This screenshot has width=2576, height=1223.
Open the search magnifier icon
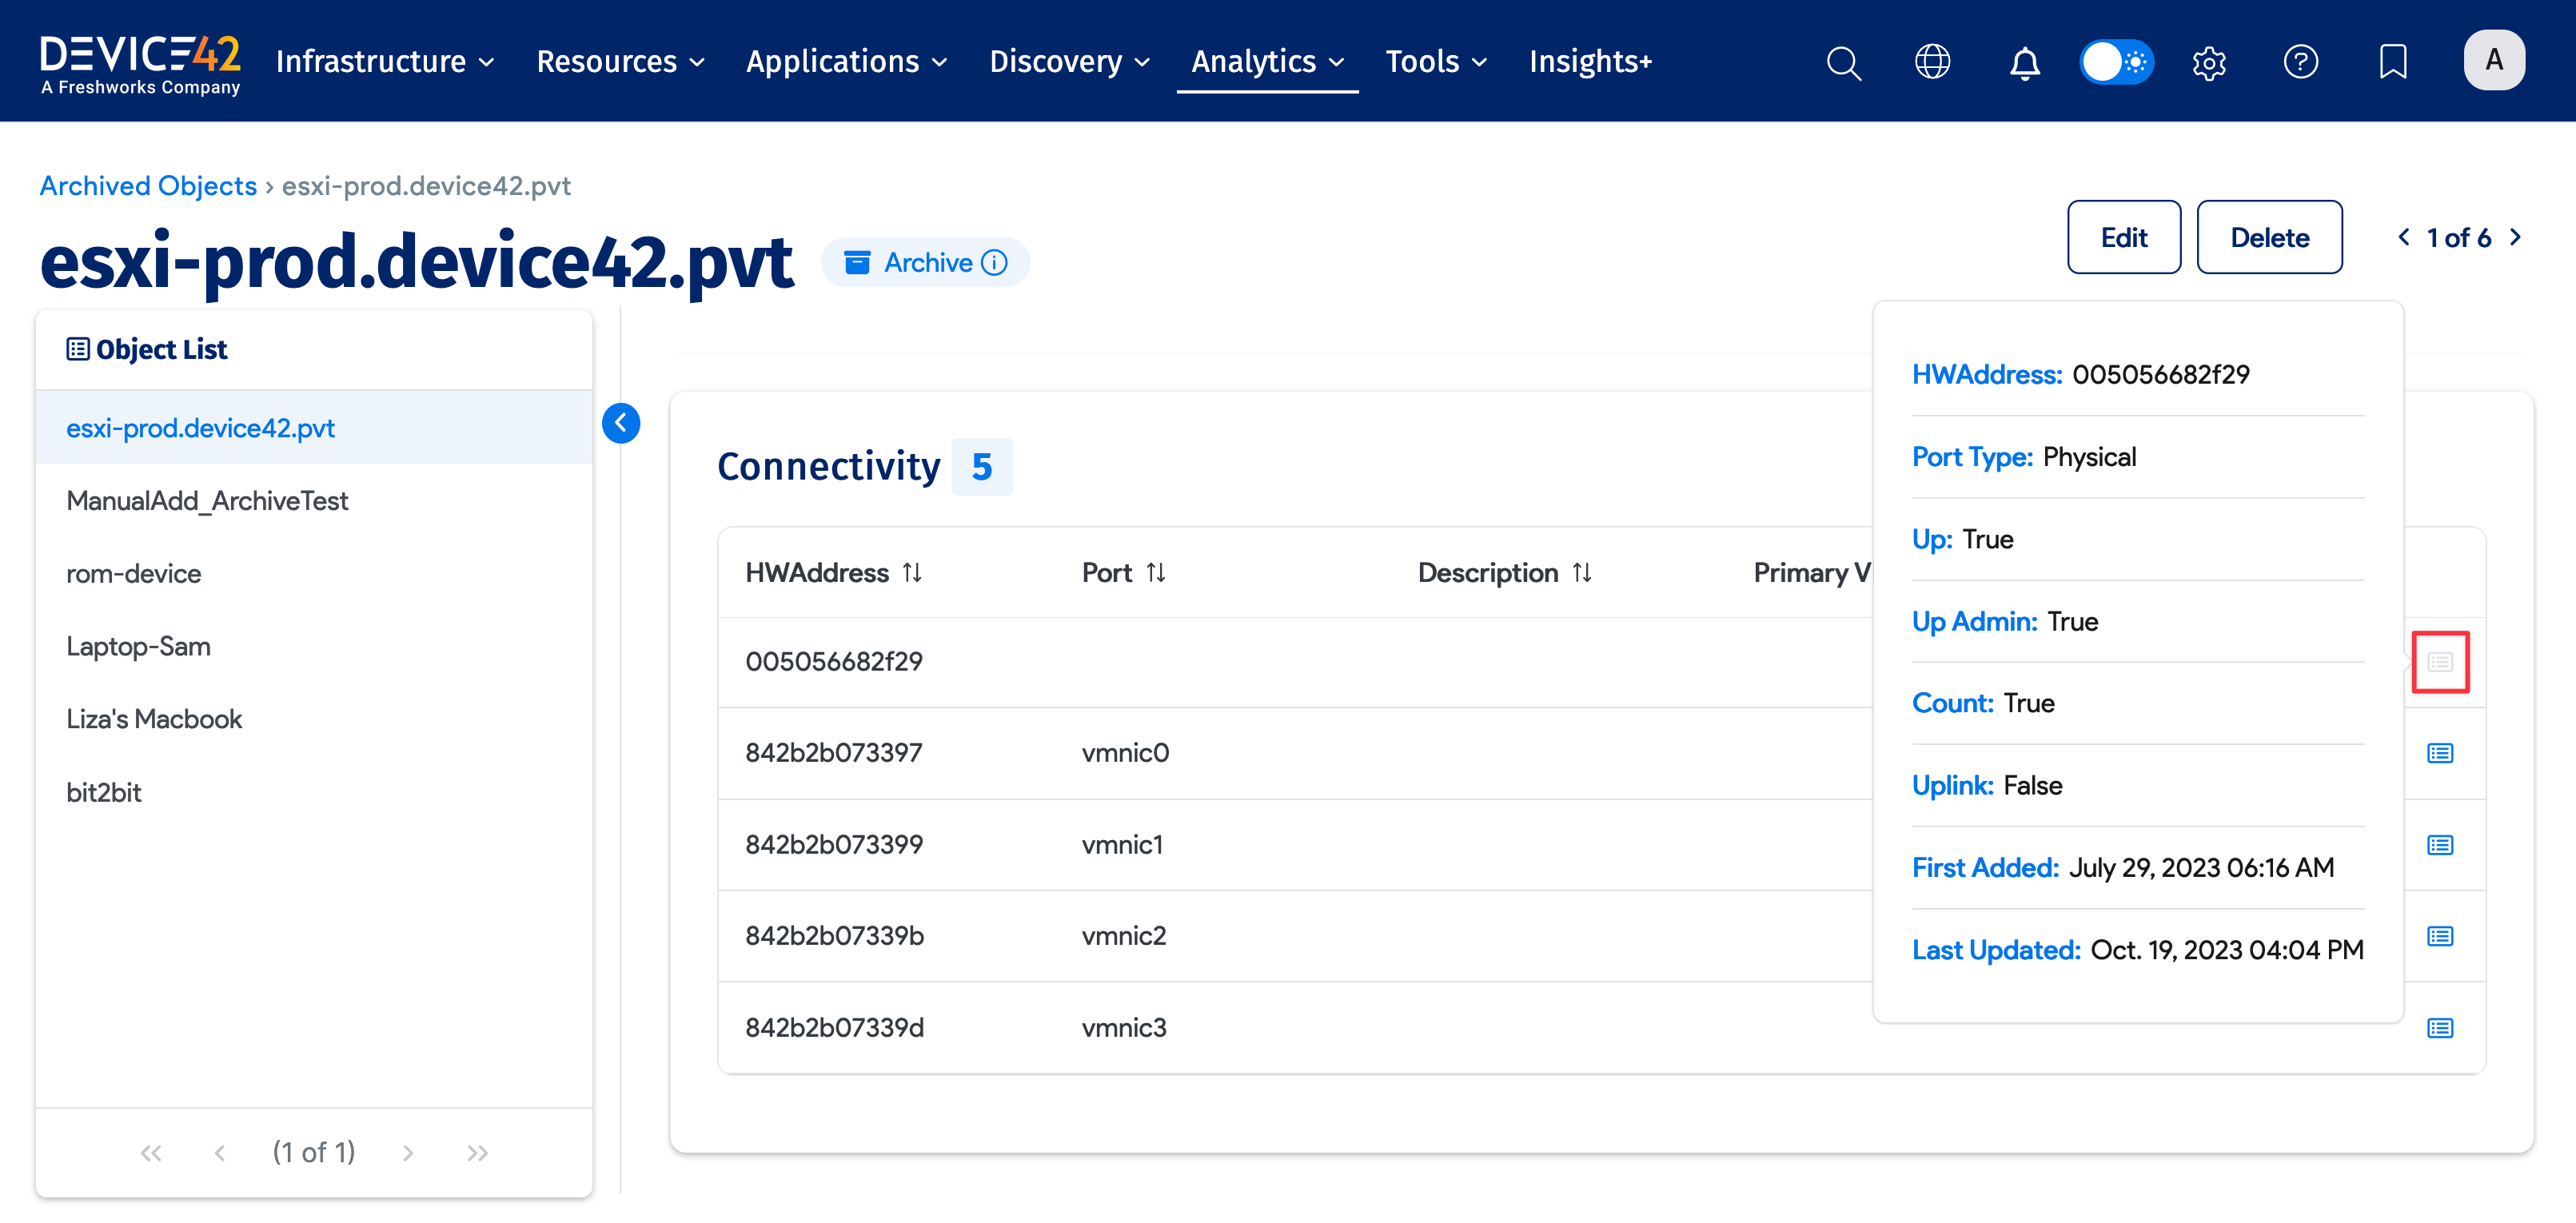[x=1843, y=62]
